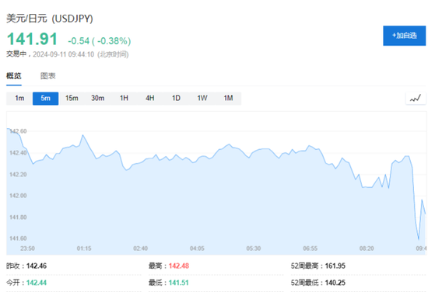Switch chart to 4H interval
428x292 pixels.
pyautogui.click(x=150, y=99)
